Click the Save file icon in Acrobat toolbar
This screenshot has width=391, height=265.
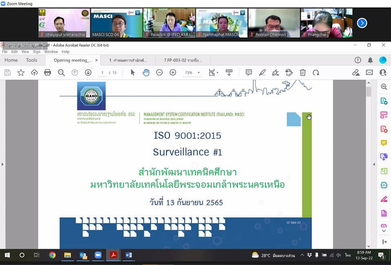(7, 73)
